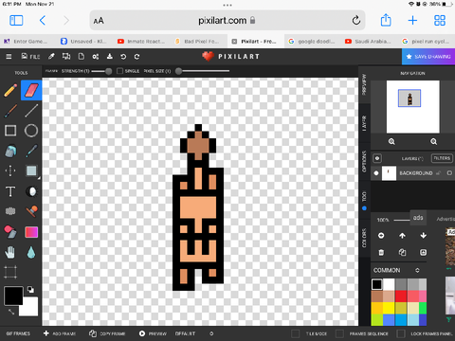Add a new layer with plus icon
This screenshot has width=455, height=341.
[x=423, y=252]
